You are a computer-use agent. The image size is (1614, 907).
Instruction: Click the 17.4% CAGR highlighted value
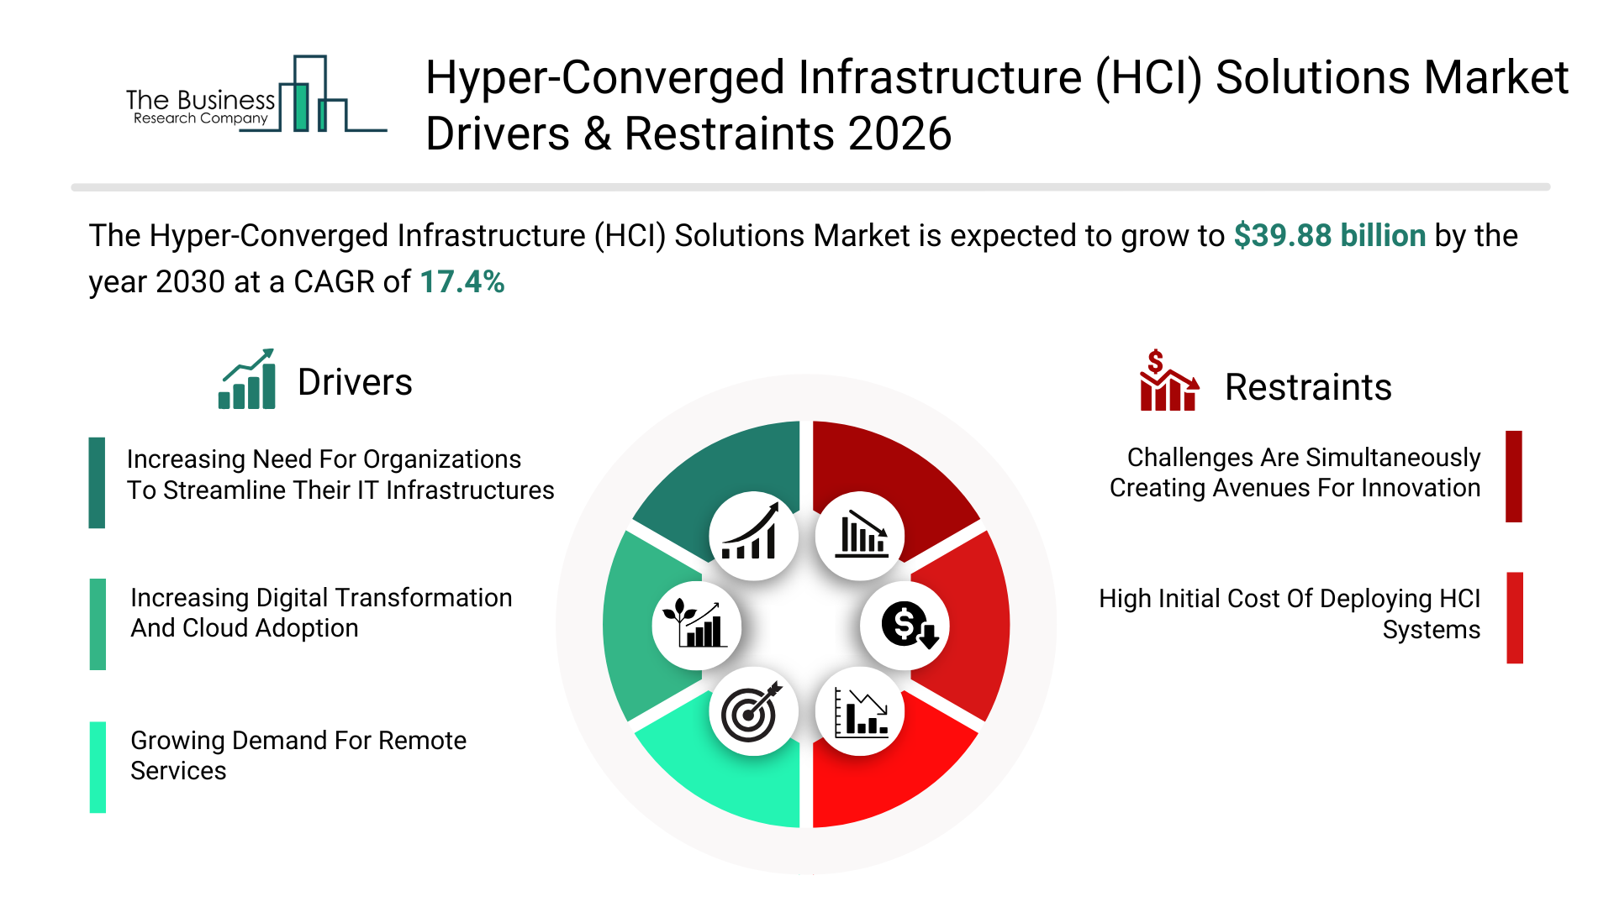[x=462, y=282]
